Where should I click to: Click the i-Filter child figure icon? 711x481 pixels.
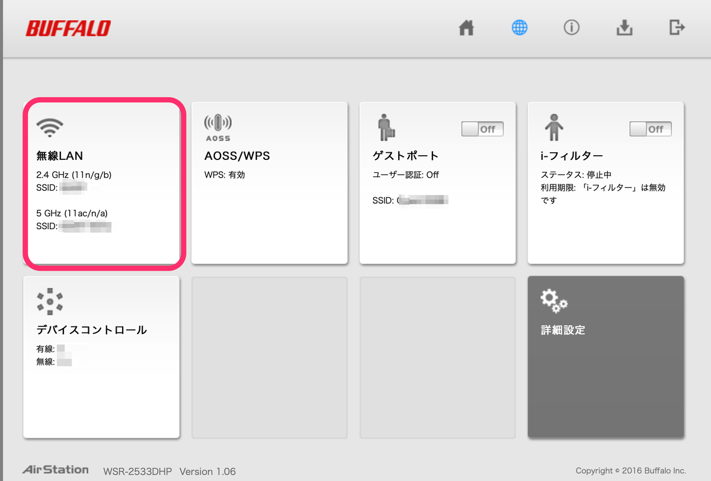553,127
